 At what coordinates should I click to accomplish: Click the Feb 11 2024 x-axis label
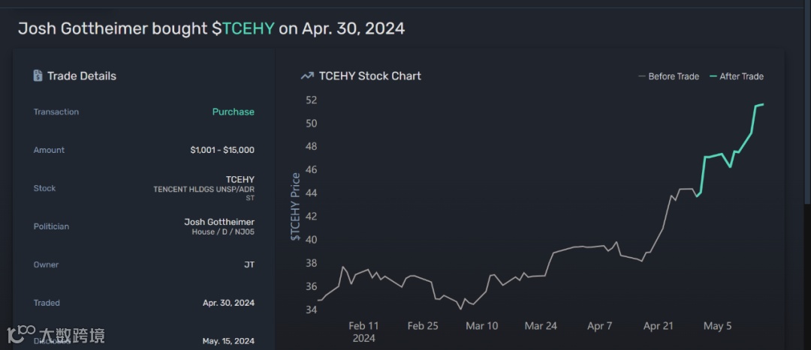click(363, 331)
